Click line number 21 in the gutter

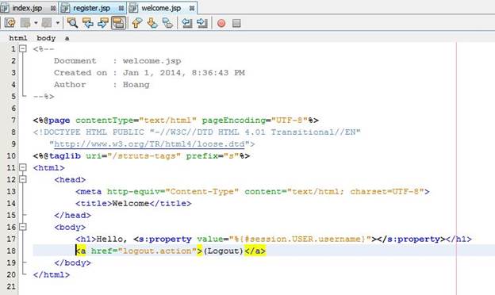[x=11, y=286]
